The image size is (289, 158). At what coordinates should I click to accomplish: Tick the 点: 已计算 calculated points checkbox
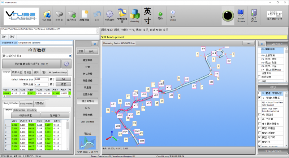pyautogui.click(x=259, y=119)
